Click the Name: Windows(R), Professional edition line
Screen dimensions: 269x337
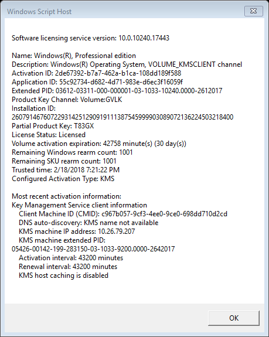74,56
